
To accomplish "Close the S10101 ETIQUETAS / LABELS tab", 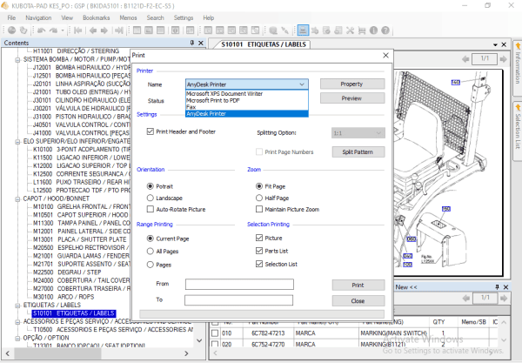I will click(504, 44).
